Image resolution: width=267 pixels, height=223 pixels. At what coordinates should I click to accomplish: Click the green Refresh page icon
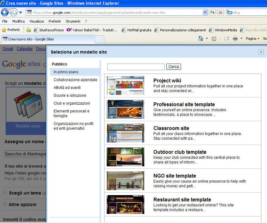pos(212,12)
